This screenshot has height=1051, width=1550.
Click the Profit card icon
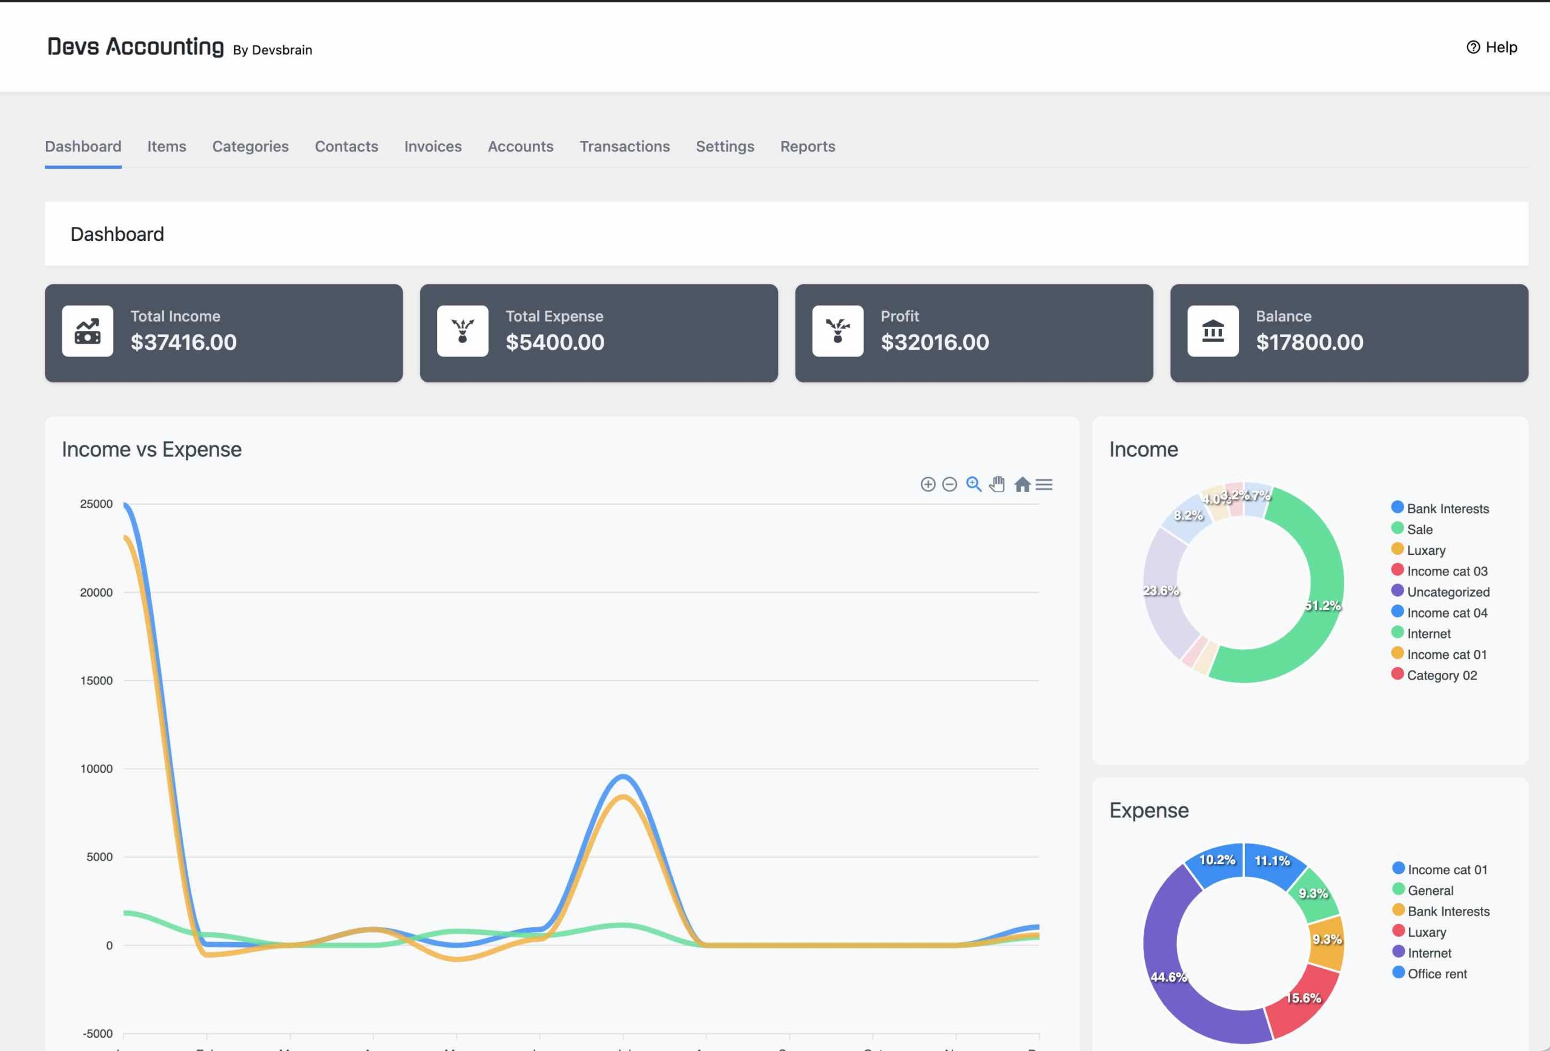click(838, 331)
